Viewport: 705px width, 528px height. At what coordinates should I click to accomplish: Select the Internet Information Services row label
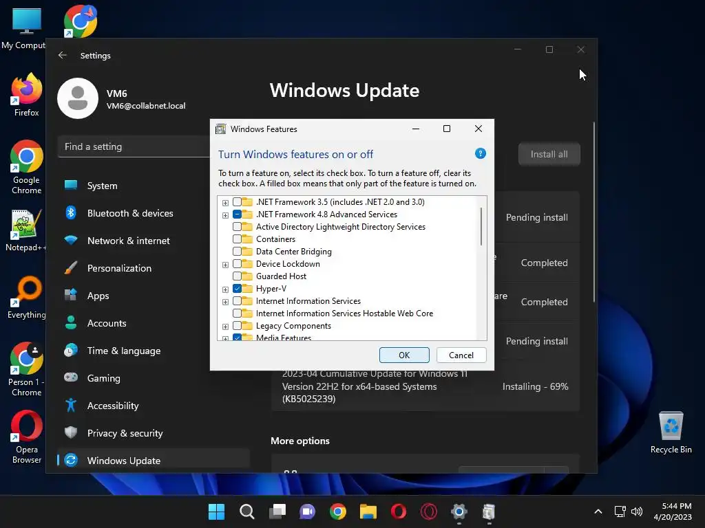coord(308,301)
